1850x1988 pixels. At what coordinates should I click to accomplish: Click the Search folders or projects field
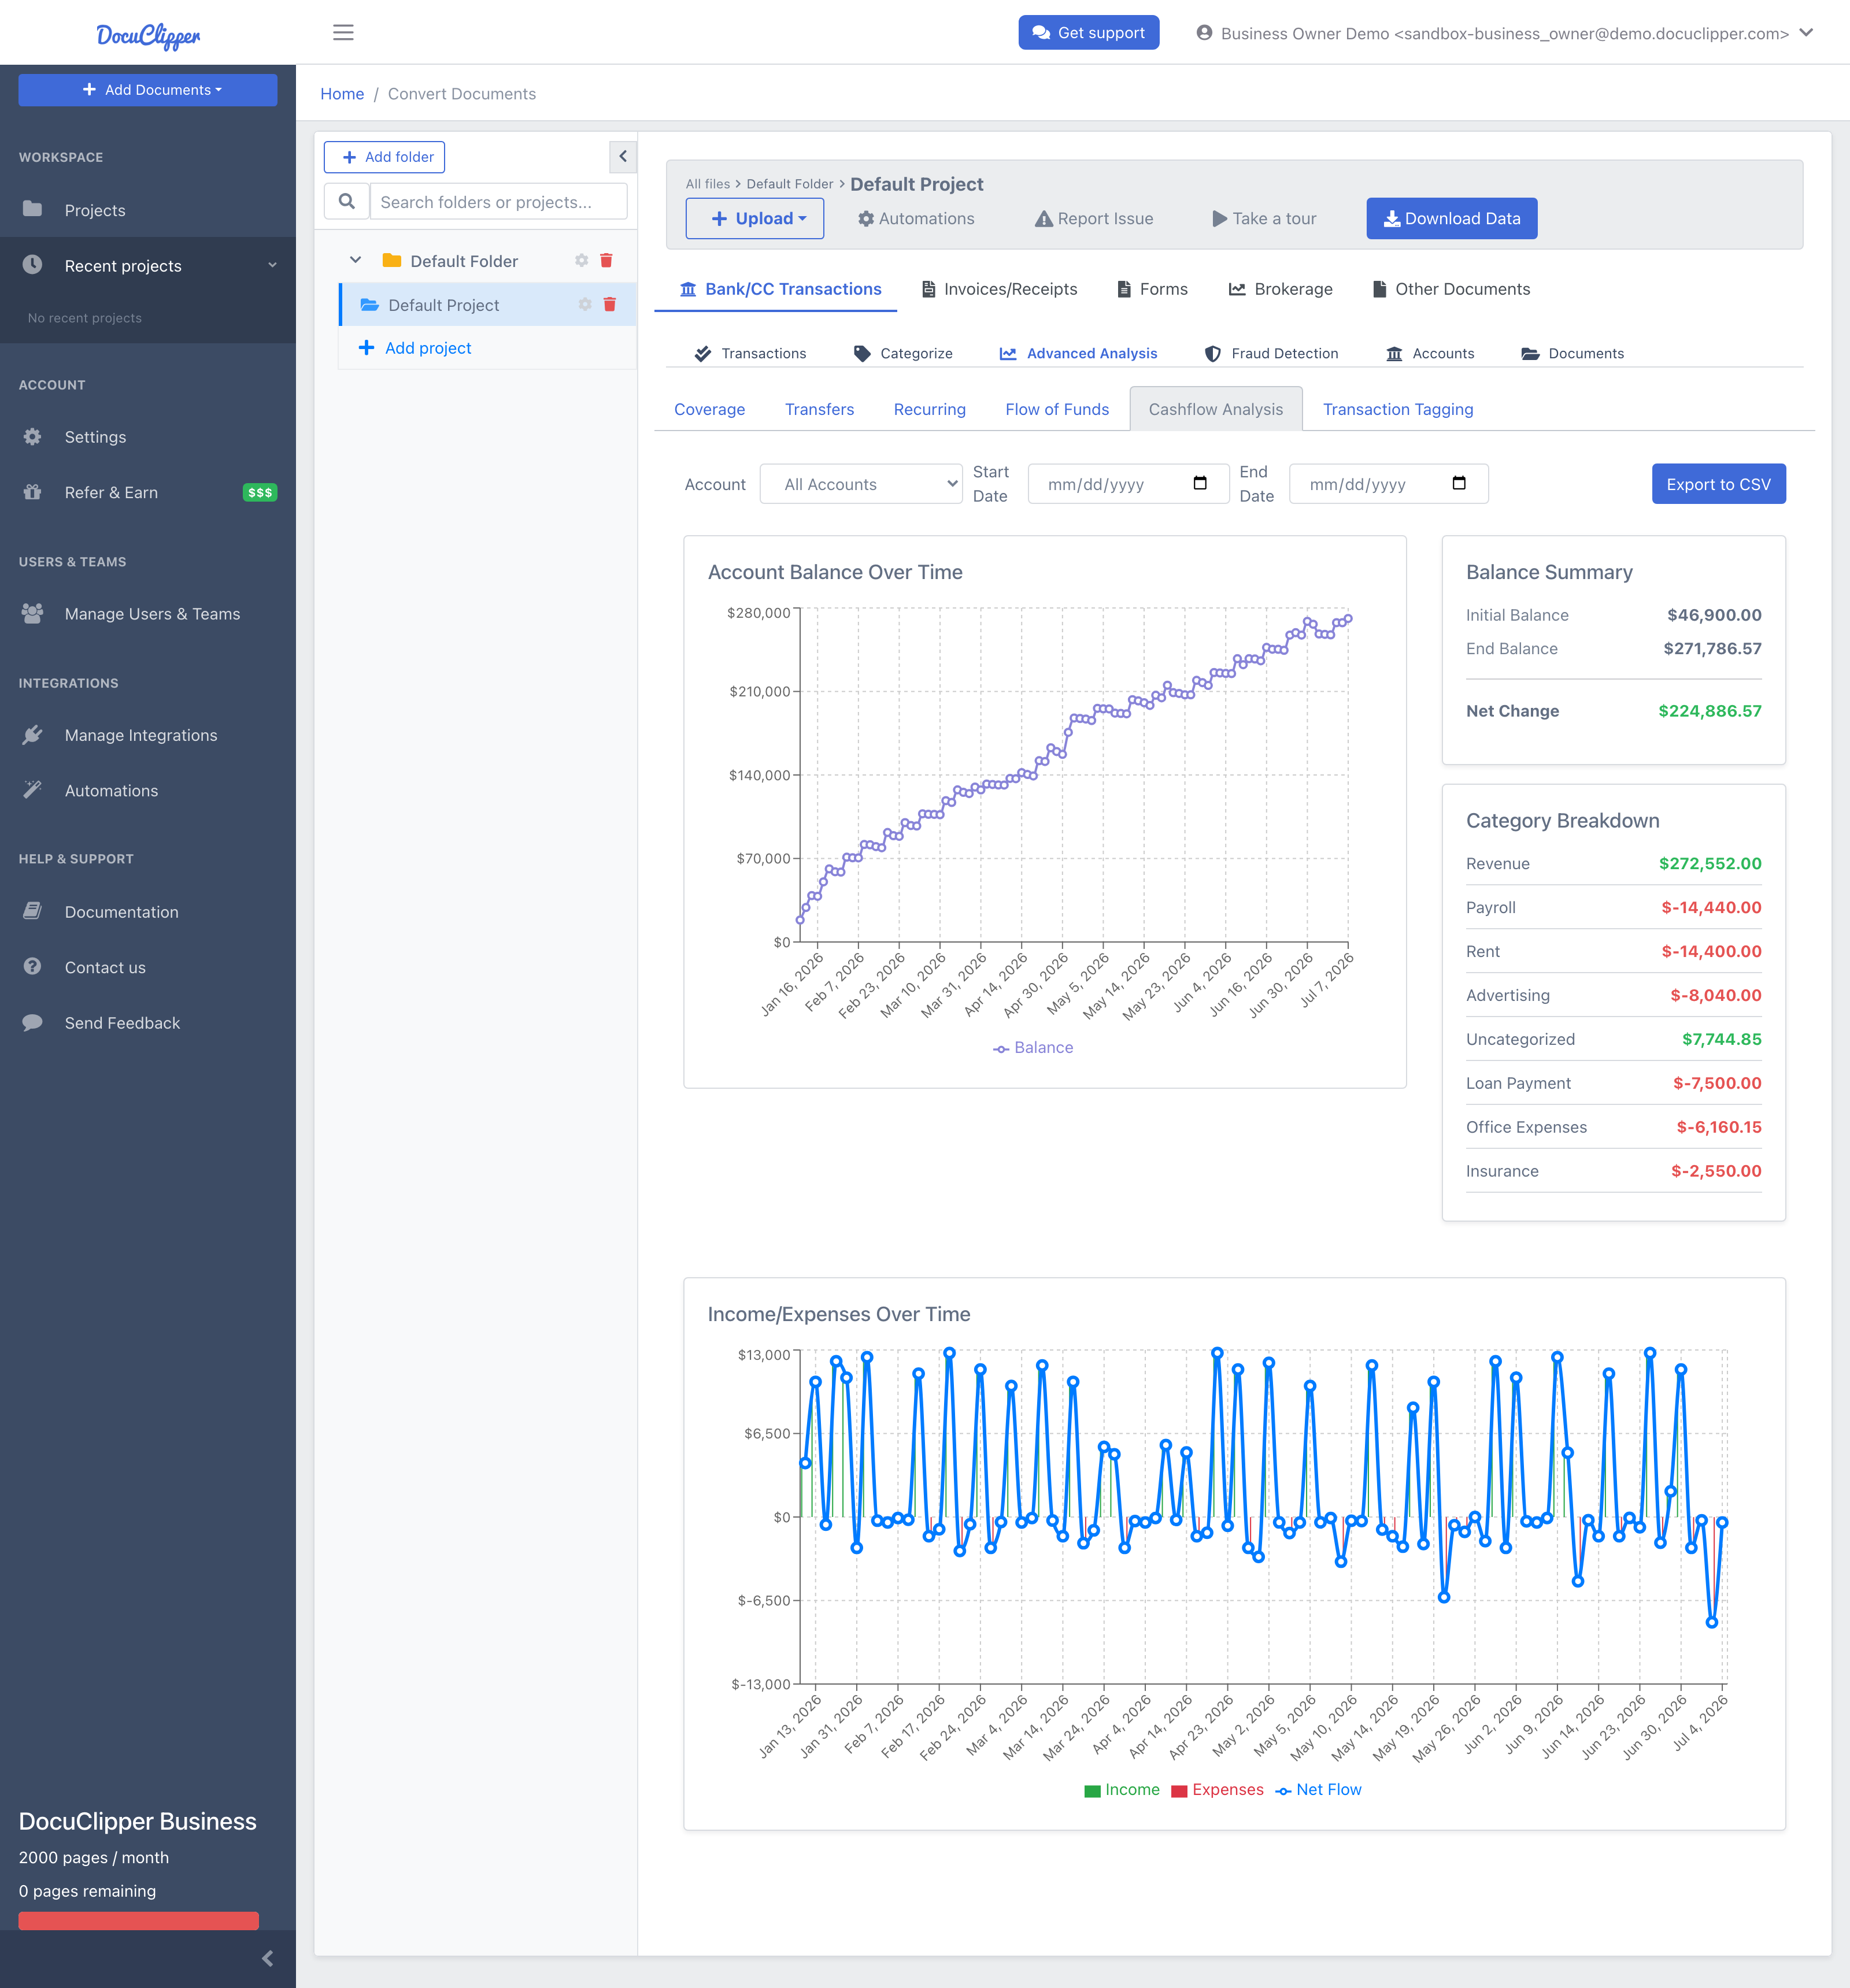(498, 201)
